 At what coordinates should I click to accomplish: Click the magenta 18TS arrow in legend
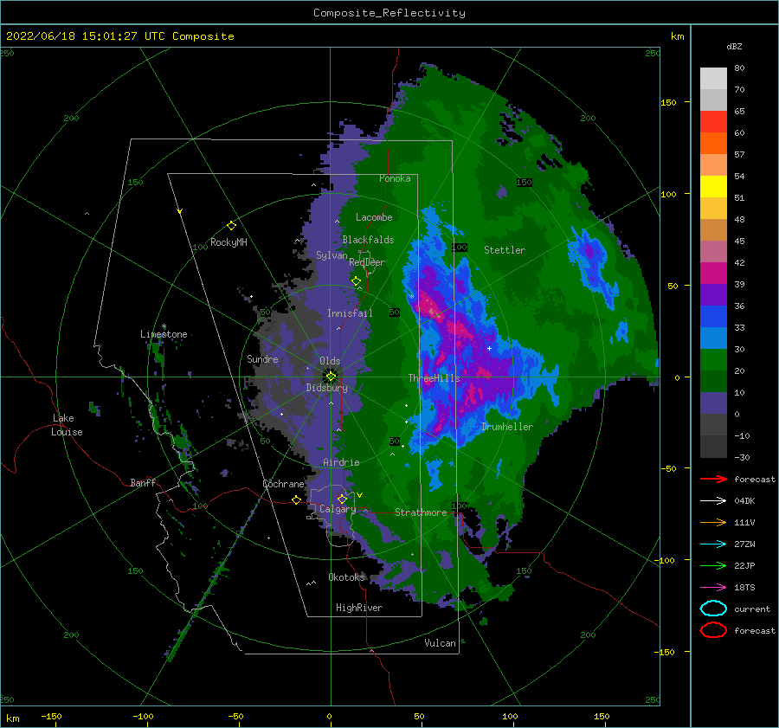click(713, 588)
